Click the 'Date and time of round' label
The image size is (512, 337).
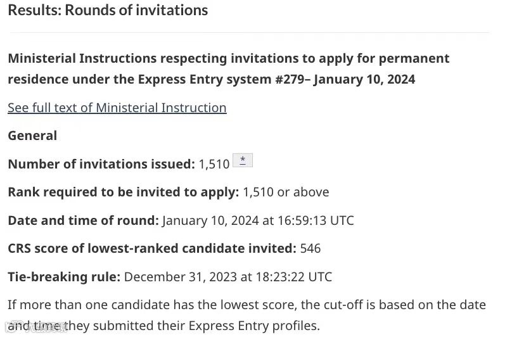(x=83, y=220)
